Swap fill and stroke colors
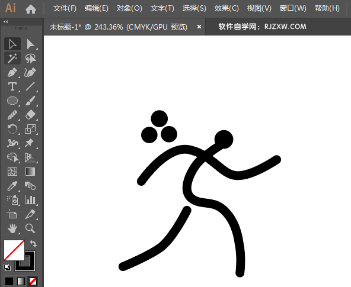 (33, 243)
